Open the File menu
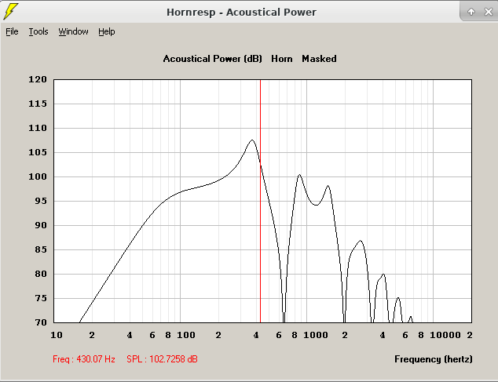Screen dimensions: 498x382 click(12, 31)
